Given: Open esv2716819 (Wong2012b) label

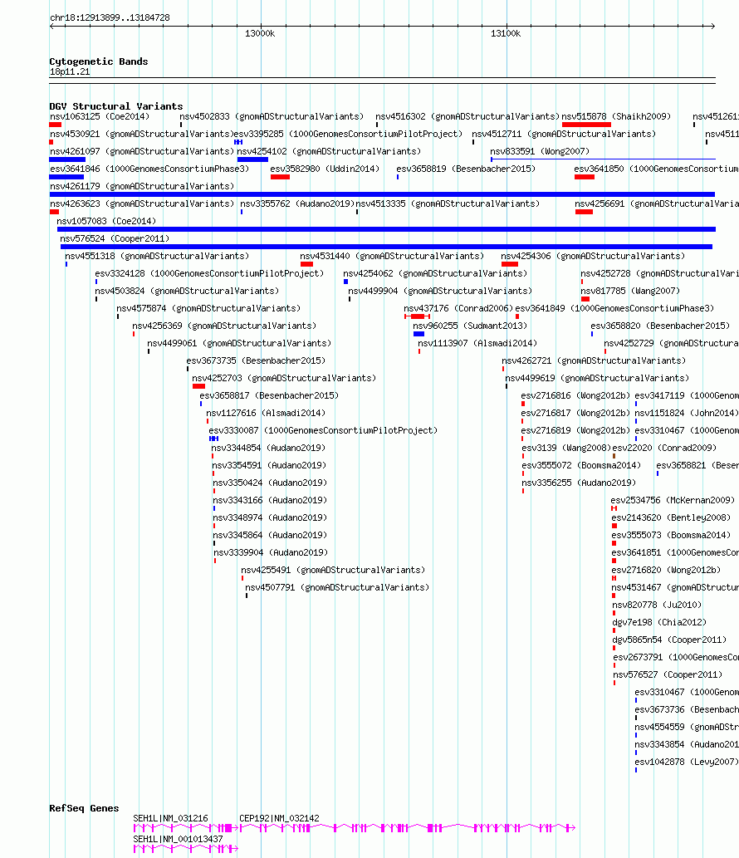Looking at the screenshot, I should click(575, 430).
